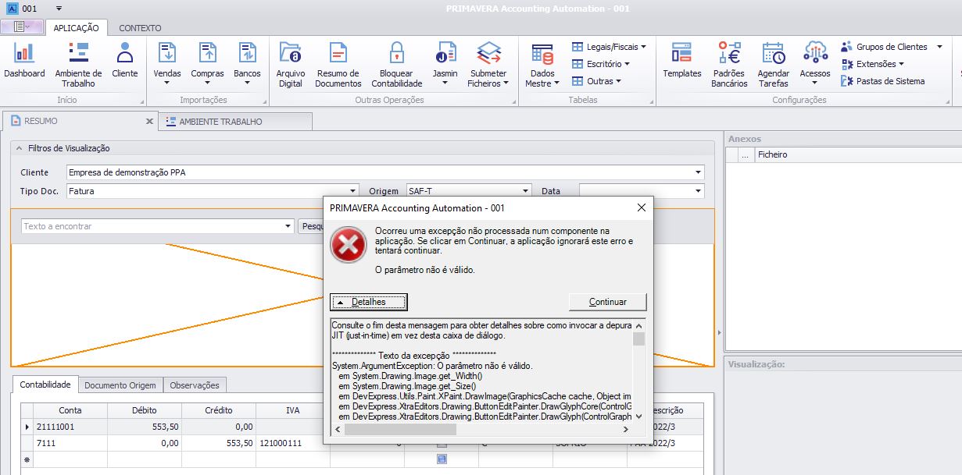The width and height of the screenshot is (962, 475).
Task: Open the Tipo Doc. dropdown arrow
Action: [x=352, y=191]
